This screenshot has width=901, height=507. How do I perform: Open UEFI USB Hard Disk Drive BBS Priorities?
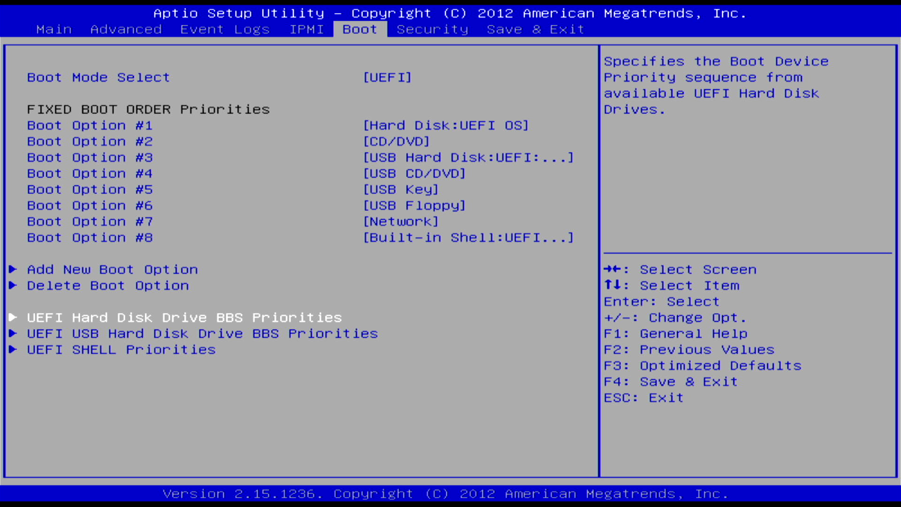[202, 334]
